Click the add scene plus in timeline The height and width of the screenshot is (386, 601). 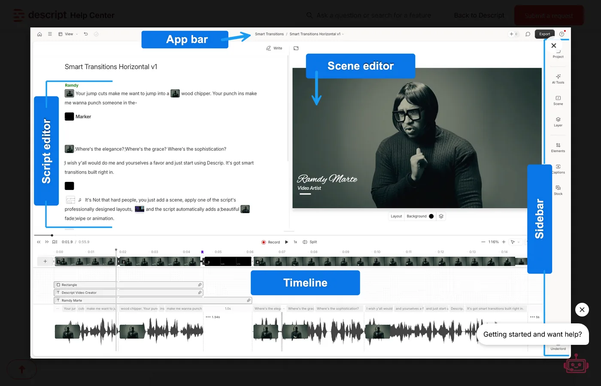45,261
